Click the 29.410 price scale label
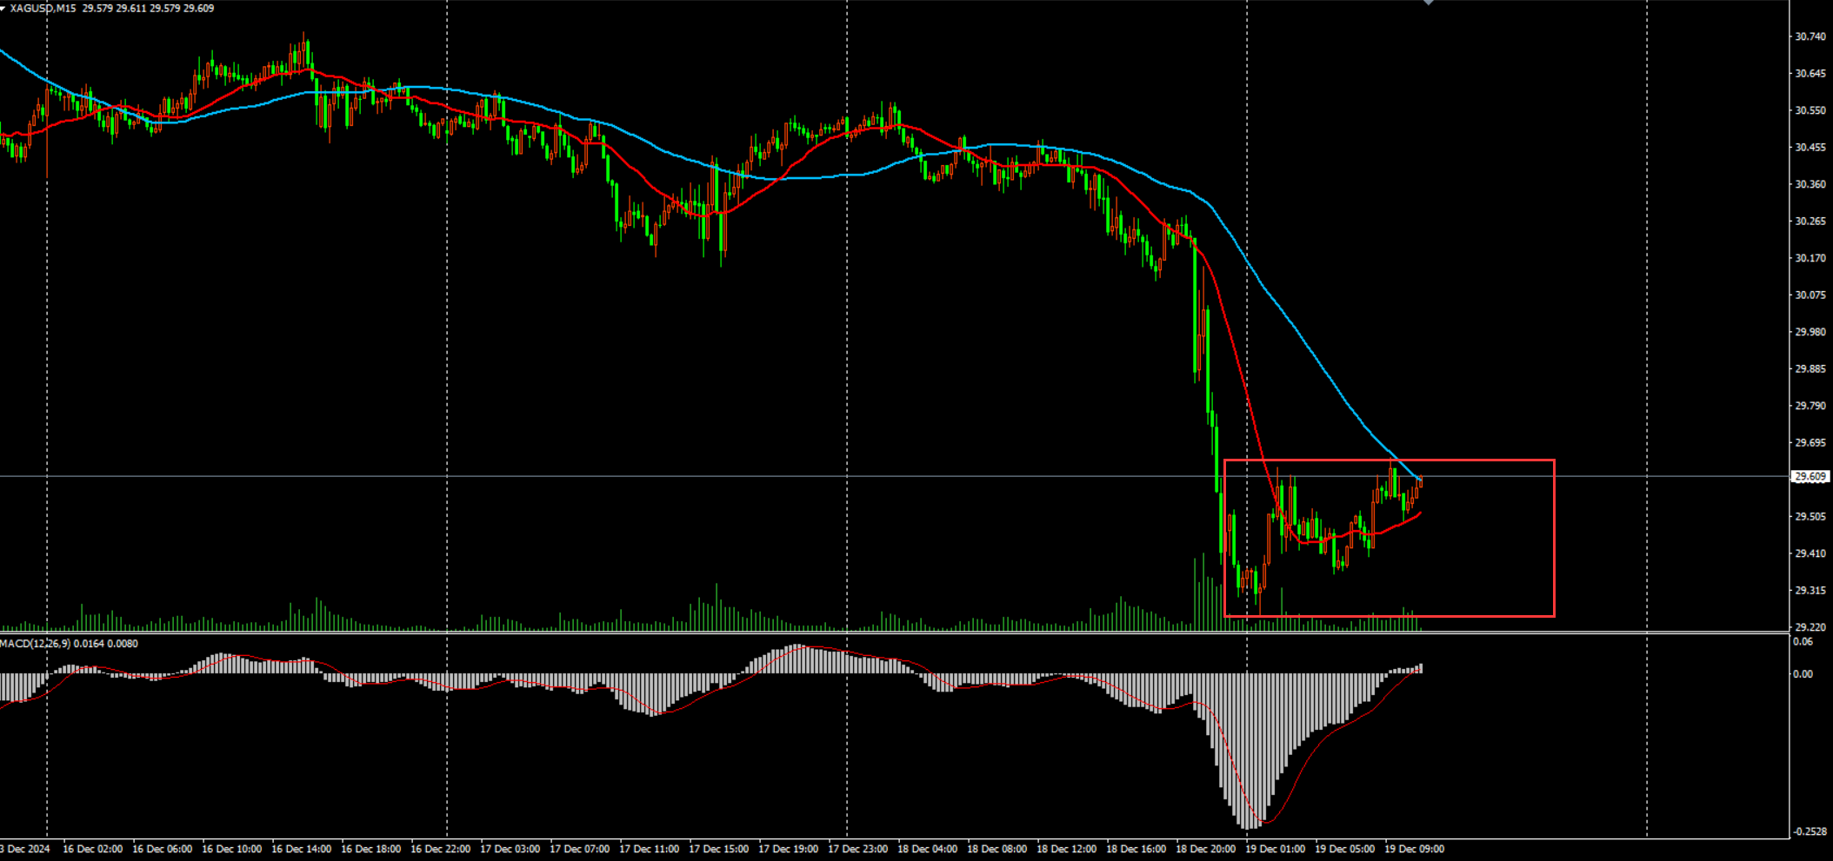The width and height of the screenshot is (1833, 861). 1810,553
